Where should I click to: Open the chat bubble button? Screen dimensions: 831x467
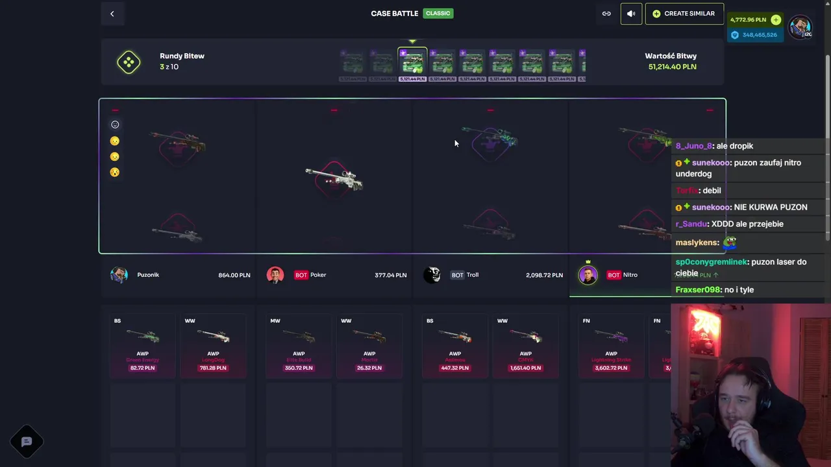click(27, 442)
